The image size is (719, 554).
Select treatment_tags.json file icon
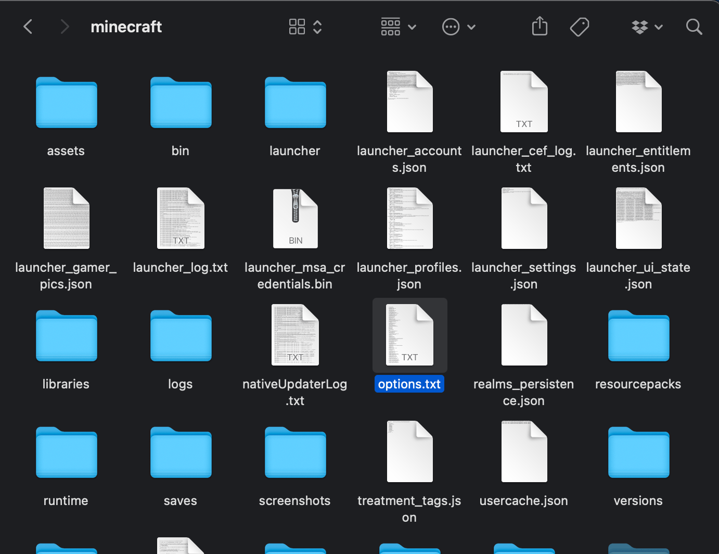click(x=410, y=451)
